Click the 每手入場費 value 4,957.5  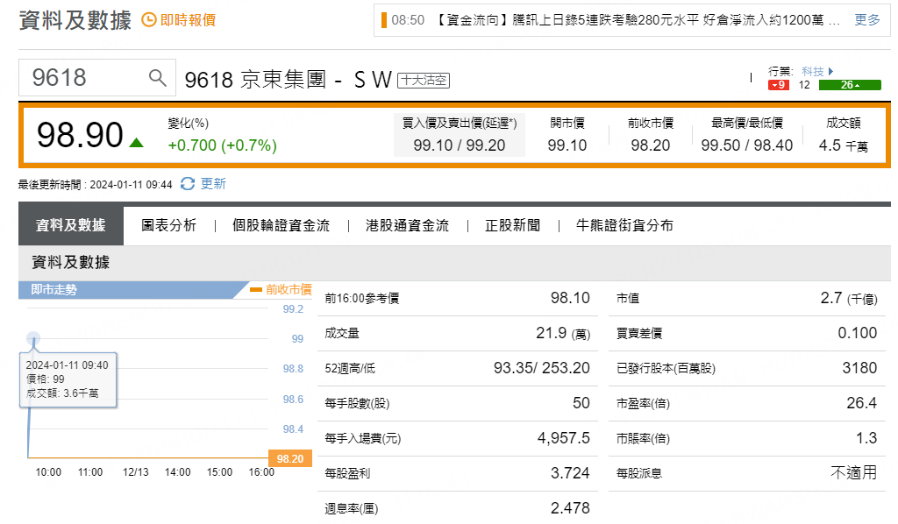point(564,438)
